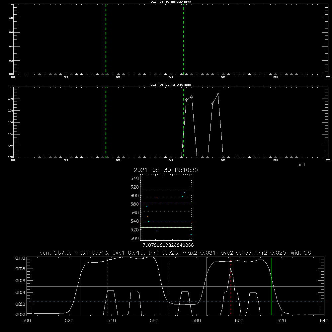
Task: Click the right green dashed line in the dawn plot
Action: [x=183, y=39]
